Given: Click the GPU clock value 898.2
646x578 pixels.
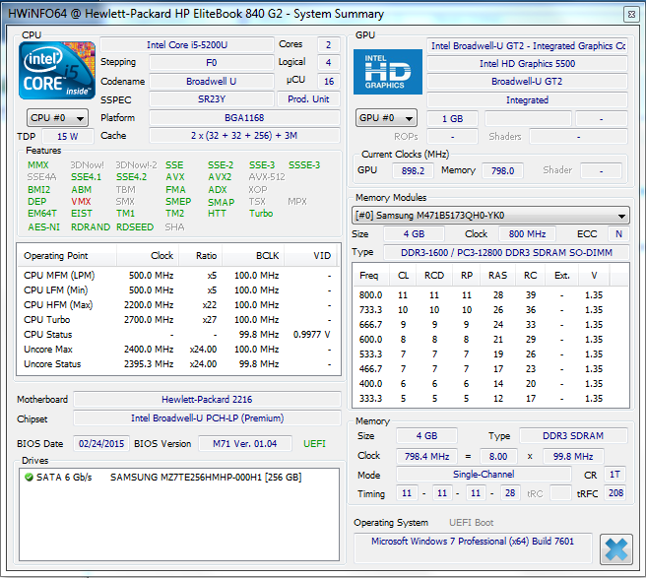Looking at the screenshot, I should coord(413,170).
